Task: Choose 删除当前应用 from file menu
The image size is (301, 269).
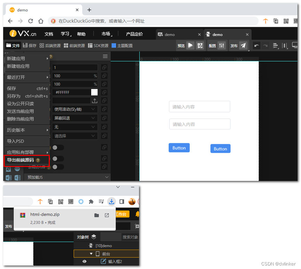Action: (27, 119)
